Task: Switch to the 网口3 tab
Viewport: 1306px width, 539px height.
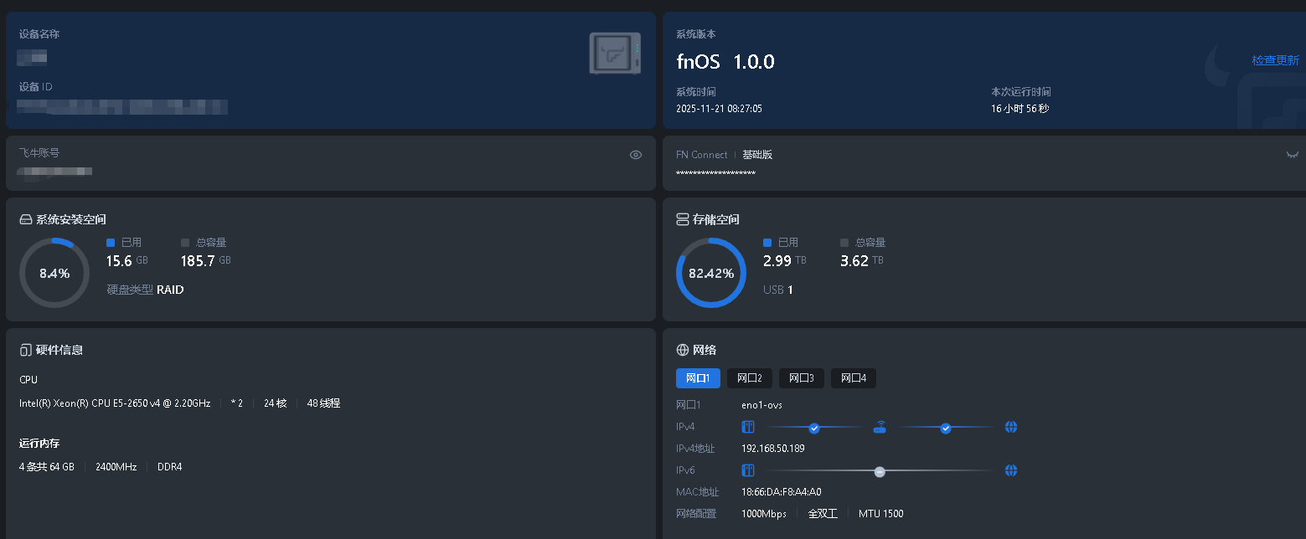Action: pos(801,378)
